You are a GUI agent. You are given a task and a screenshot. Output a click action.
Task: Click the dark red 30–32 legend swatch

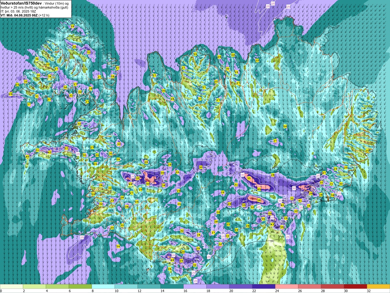coord(355,287)
